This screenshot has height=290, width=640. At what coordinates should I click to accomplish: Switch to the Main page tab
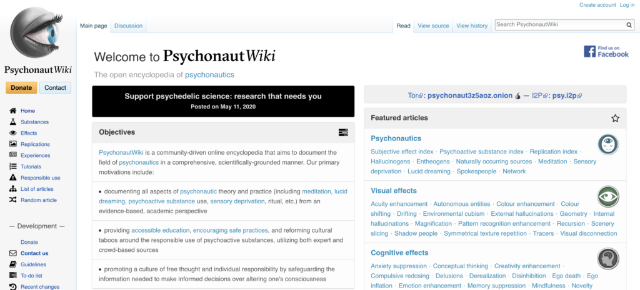click(x=94, y=26)
